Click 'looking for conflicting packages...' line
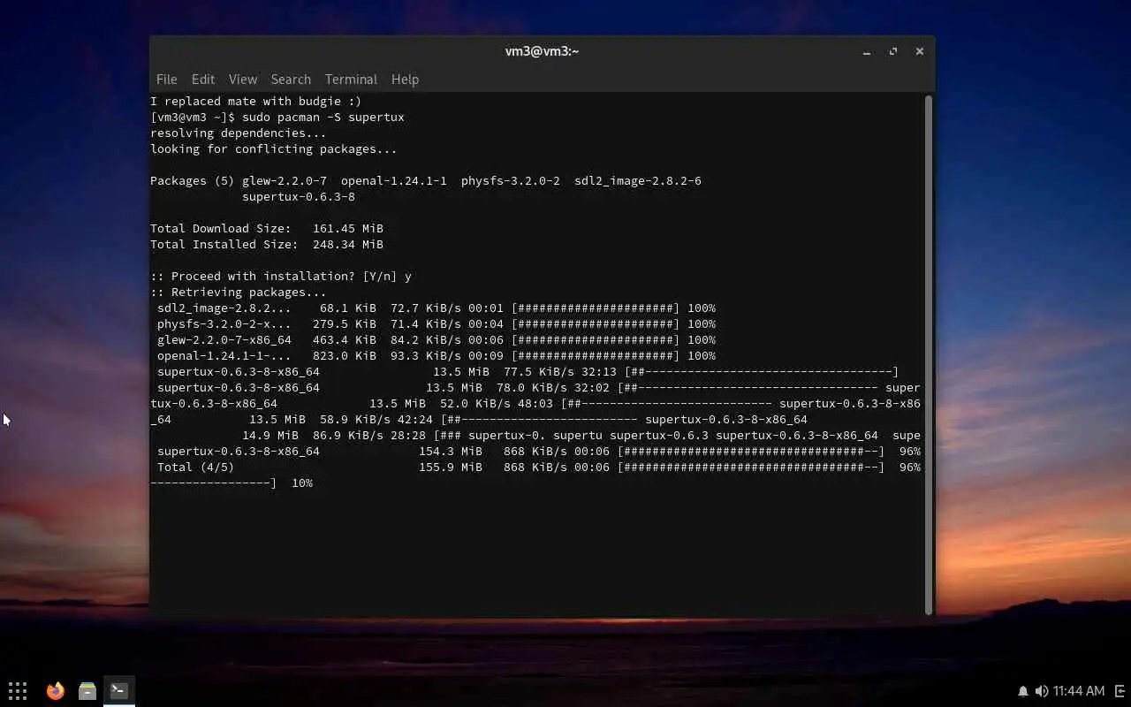This screenshot has width=1131, height=707. pyautogui.click(x=274, y=148)
